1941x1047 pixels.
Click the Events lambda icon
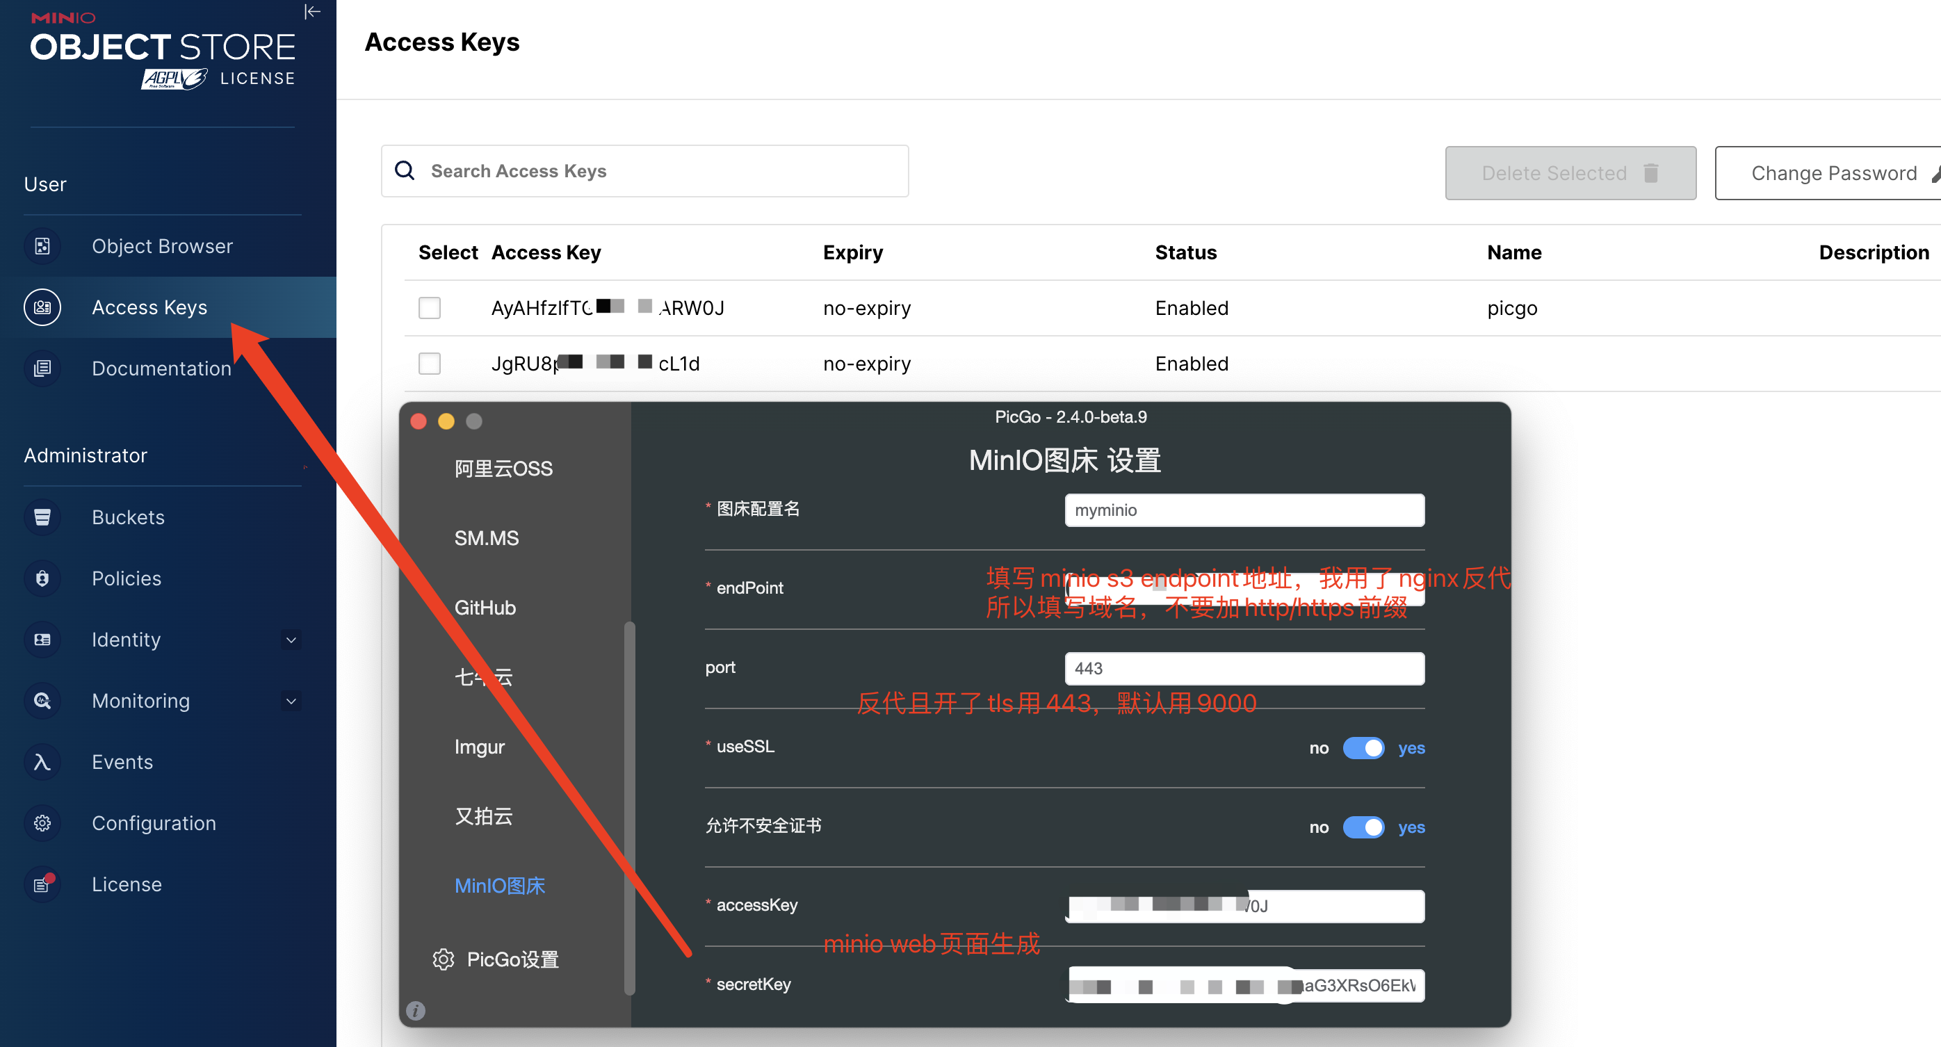42,762
